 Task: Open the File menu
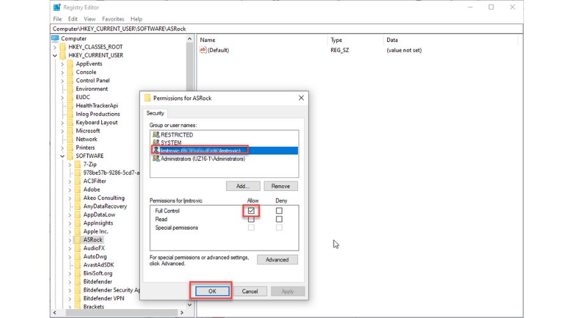(57, 19)
